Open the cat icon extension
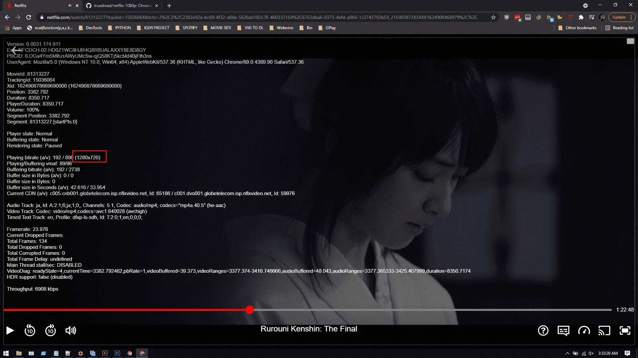638x358 pixels. pyautogui.click(x=560, y=17)
